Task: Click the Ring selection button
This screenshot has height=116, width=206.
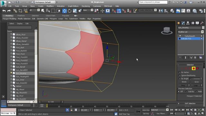Action: pyautogui.click(x=183, y=85)
